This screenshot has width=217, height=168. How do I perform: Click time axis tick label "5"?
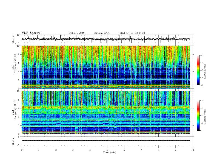tap(107, 150)
